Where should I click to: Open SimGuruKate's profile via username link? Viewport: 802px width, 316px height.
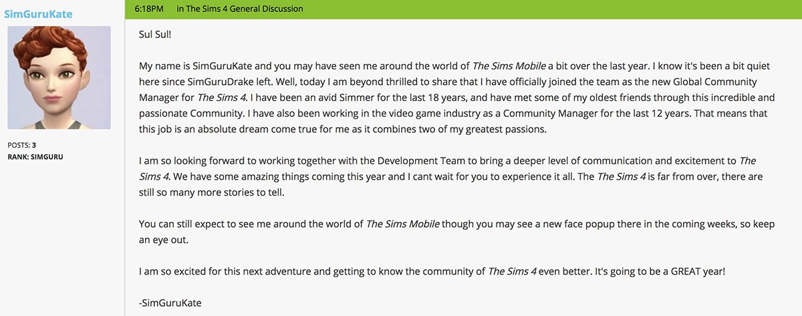click(x=38, y=14)
